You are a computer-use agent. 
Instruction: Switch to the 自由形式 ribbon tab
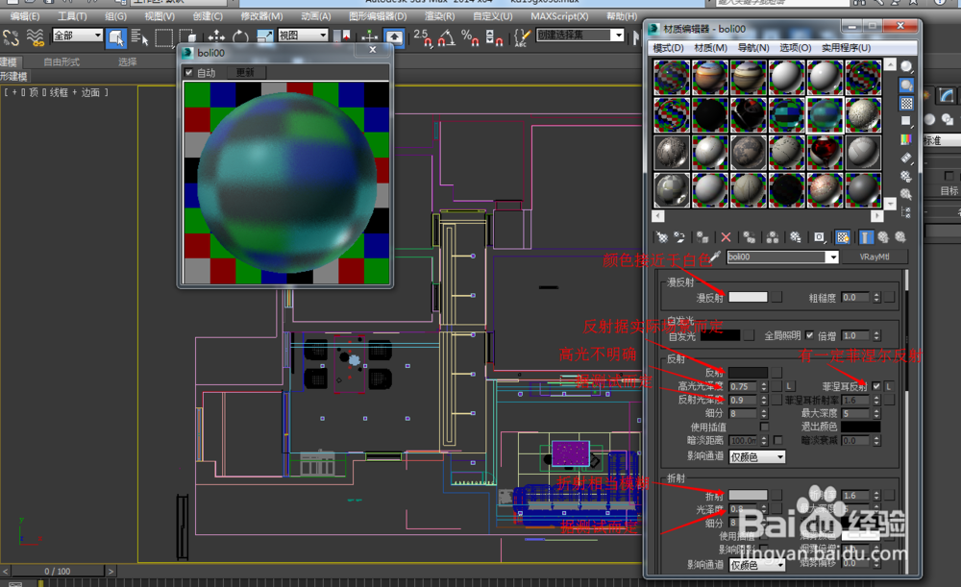pos(62,61)
